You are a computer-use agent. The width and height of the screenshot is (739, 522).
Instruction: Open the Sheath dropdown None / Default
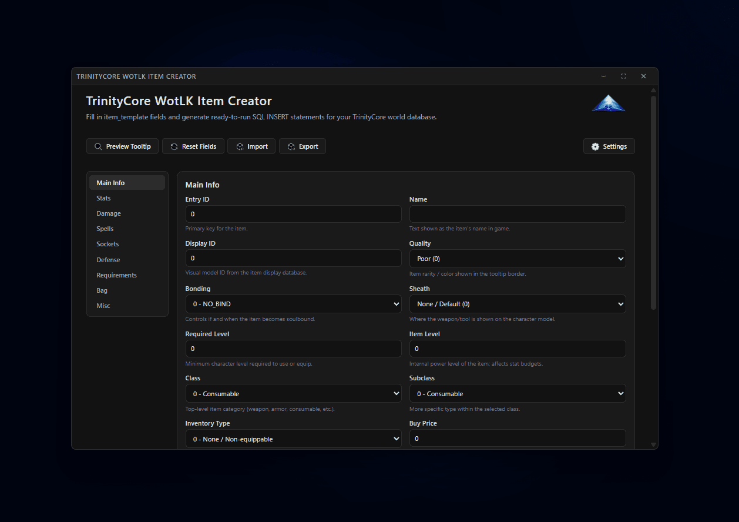click(518, 304)
